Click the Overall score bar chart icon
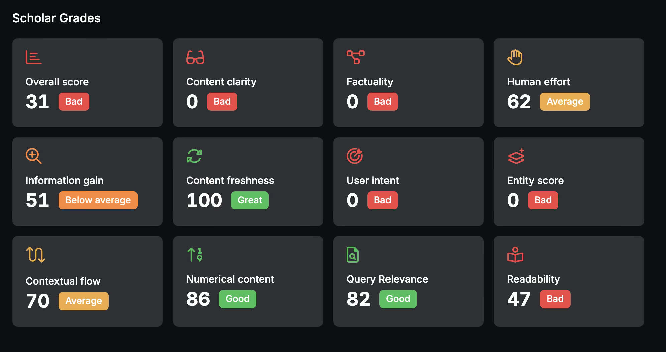The image size is (666, 352). (34, 57)
